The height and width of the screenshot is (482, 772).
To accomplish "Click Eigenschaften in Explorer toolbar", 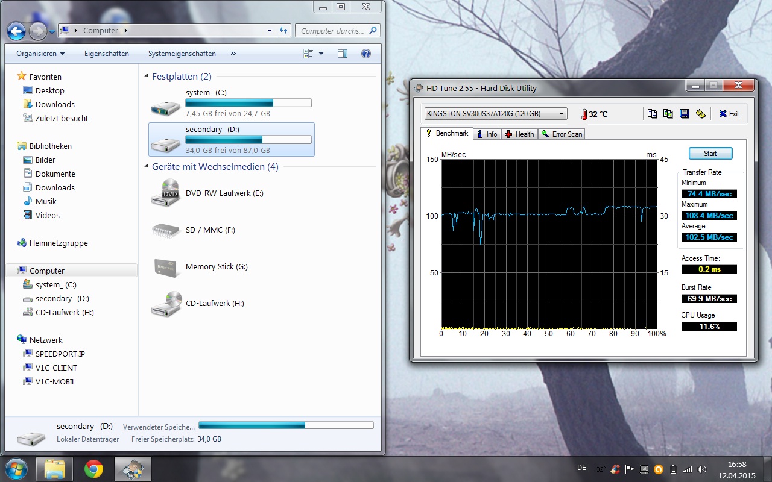I will coord(107,54).
